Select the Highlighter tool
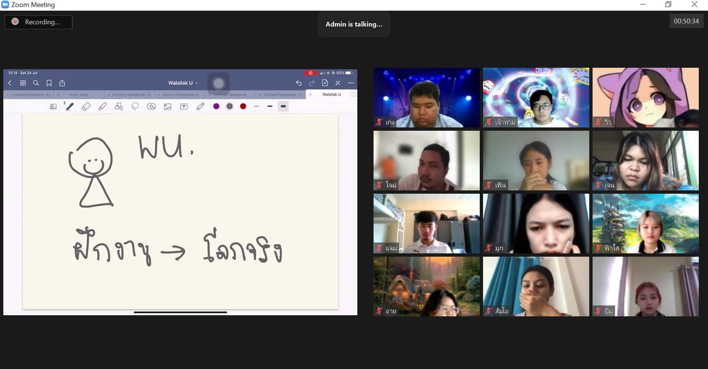This screenshot has height=369, width=708. coord(103,106)
